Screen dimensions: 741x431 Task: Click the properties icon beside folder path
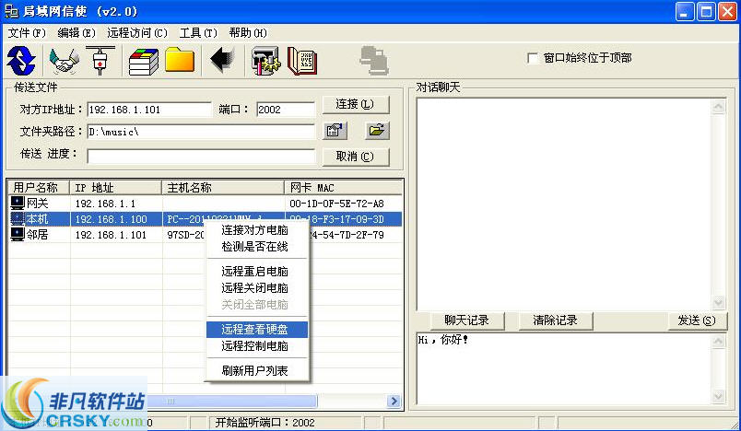335,131
